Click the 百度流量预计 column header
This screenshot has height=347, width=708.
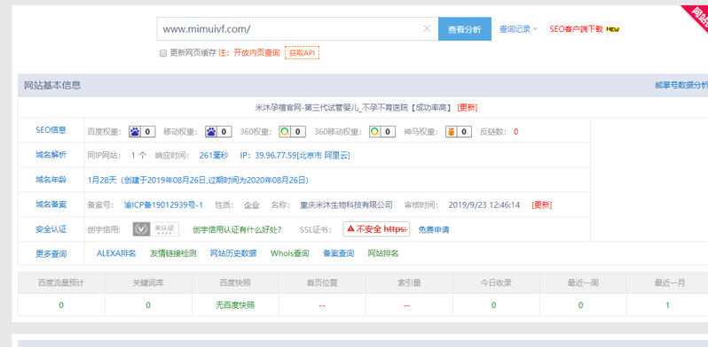pos(61,283)
